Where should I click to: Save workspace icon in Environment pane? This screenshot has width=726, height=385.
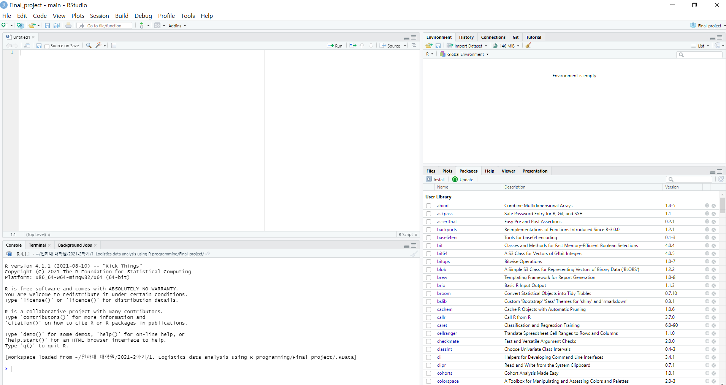click(438, 46)
